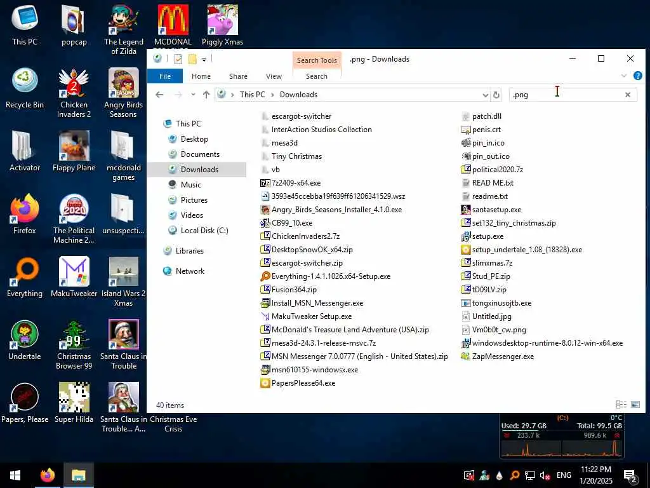Viewport: 650px width, 488px height.
Task: Open the Firefox desktop shortcut
Action: click(25, 214)
